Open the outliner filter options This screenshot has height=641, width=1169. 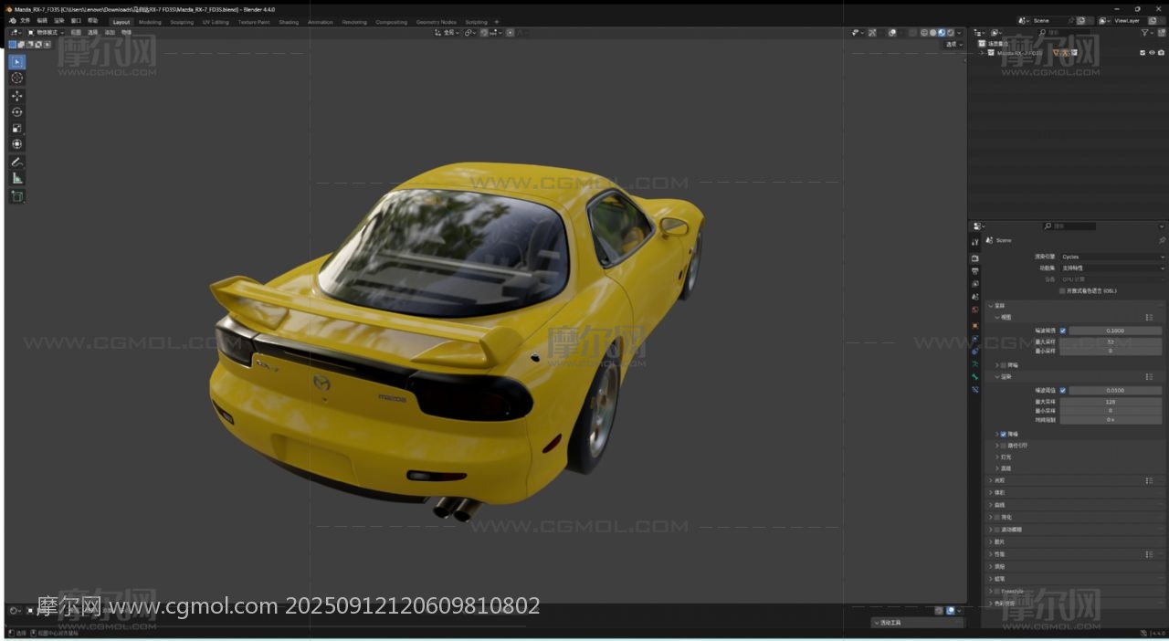(x=1146, y=33)
